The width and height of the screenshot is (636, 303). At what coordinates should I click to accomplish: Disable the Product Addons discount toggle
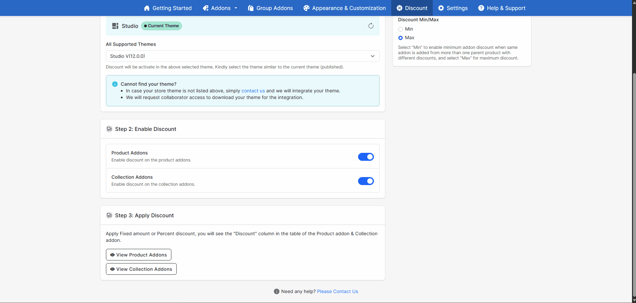tap(366, 157)
